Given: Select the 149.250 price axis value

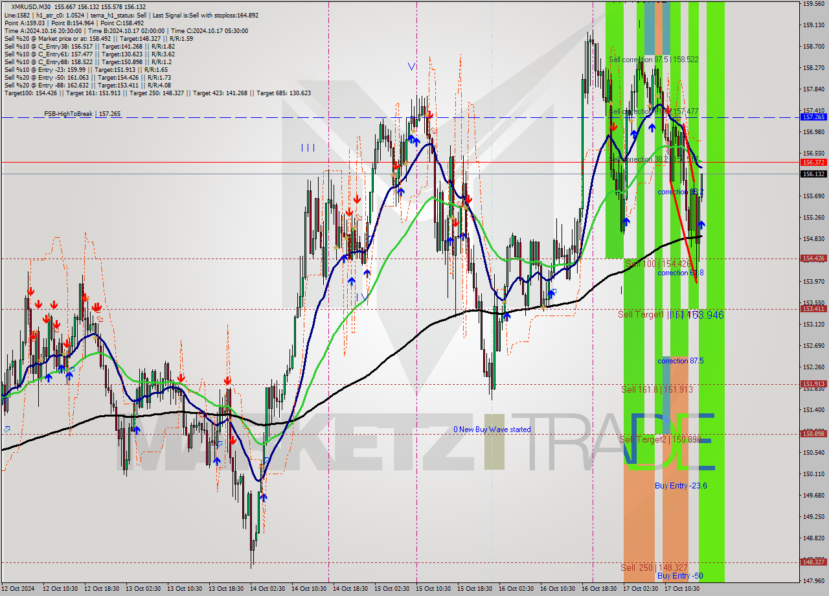Looking at the screenshot, I should pyautogui.click(x=813, y=517).
